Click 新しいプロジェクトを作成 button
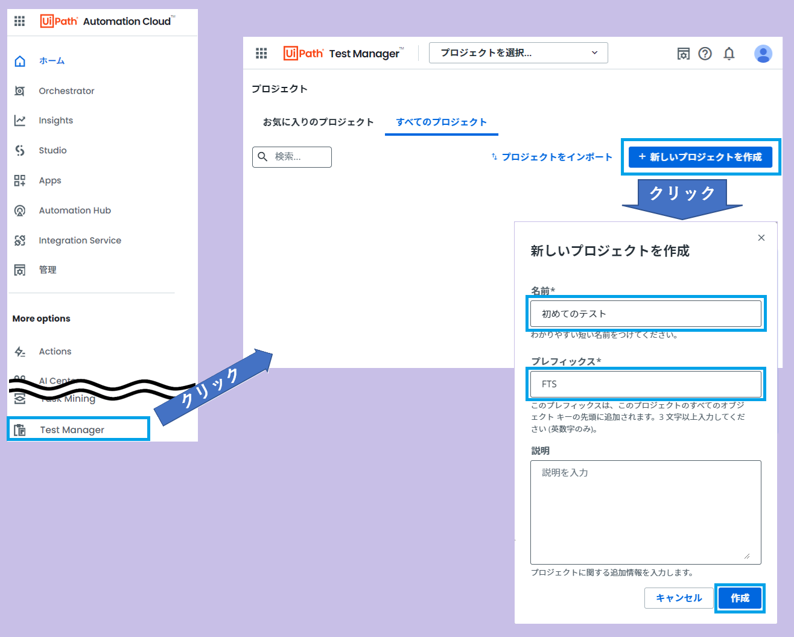 (700, 157)
